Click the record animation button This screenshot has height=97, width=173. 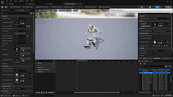(44, 93)
